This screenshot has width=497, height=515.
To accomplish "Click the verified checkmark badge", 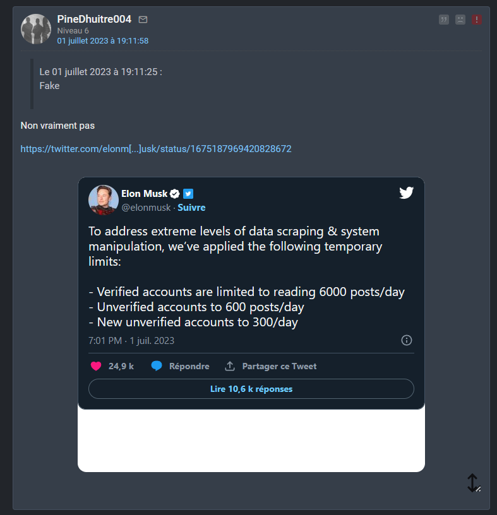I will [x=174, y=194].
